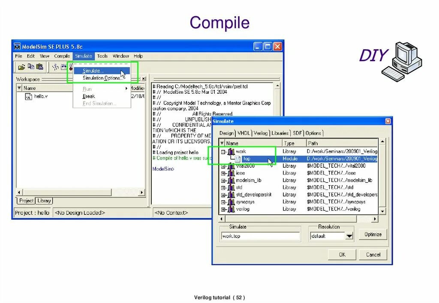The width and height of the screenshot is (439, 303).
Task: Switch to the Options tab
Action: (x=313, y=133)
